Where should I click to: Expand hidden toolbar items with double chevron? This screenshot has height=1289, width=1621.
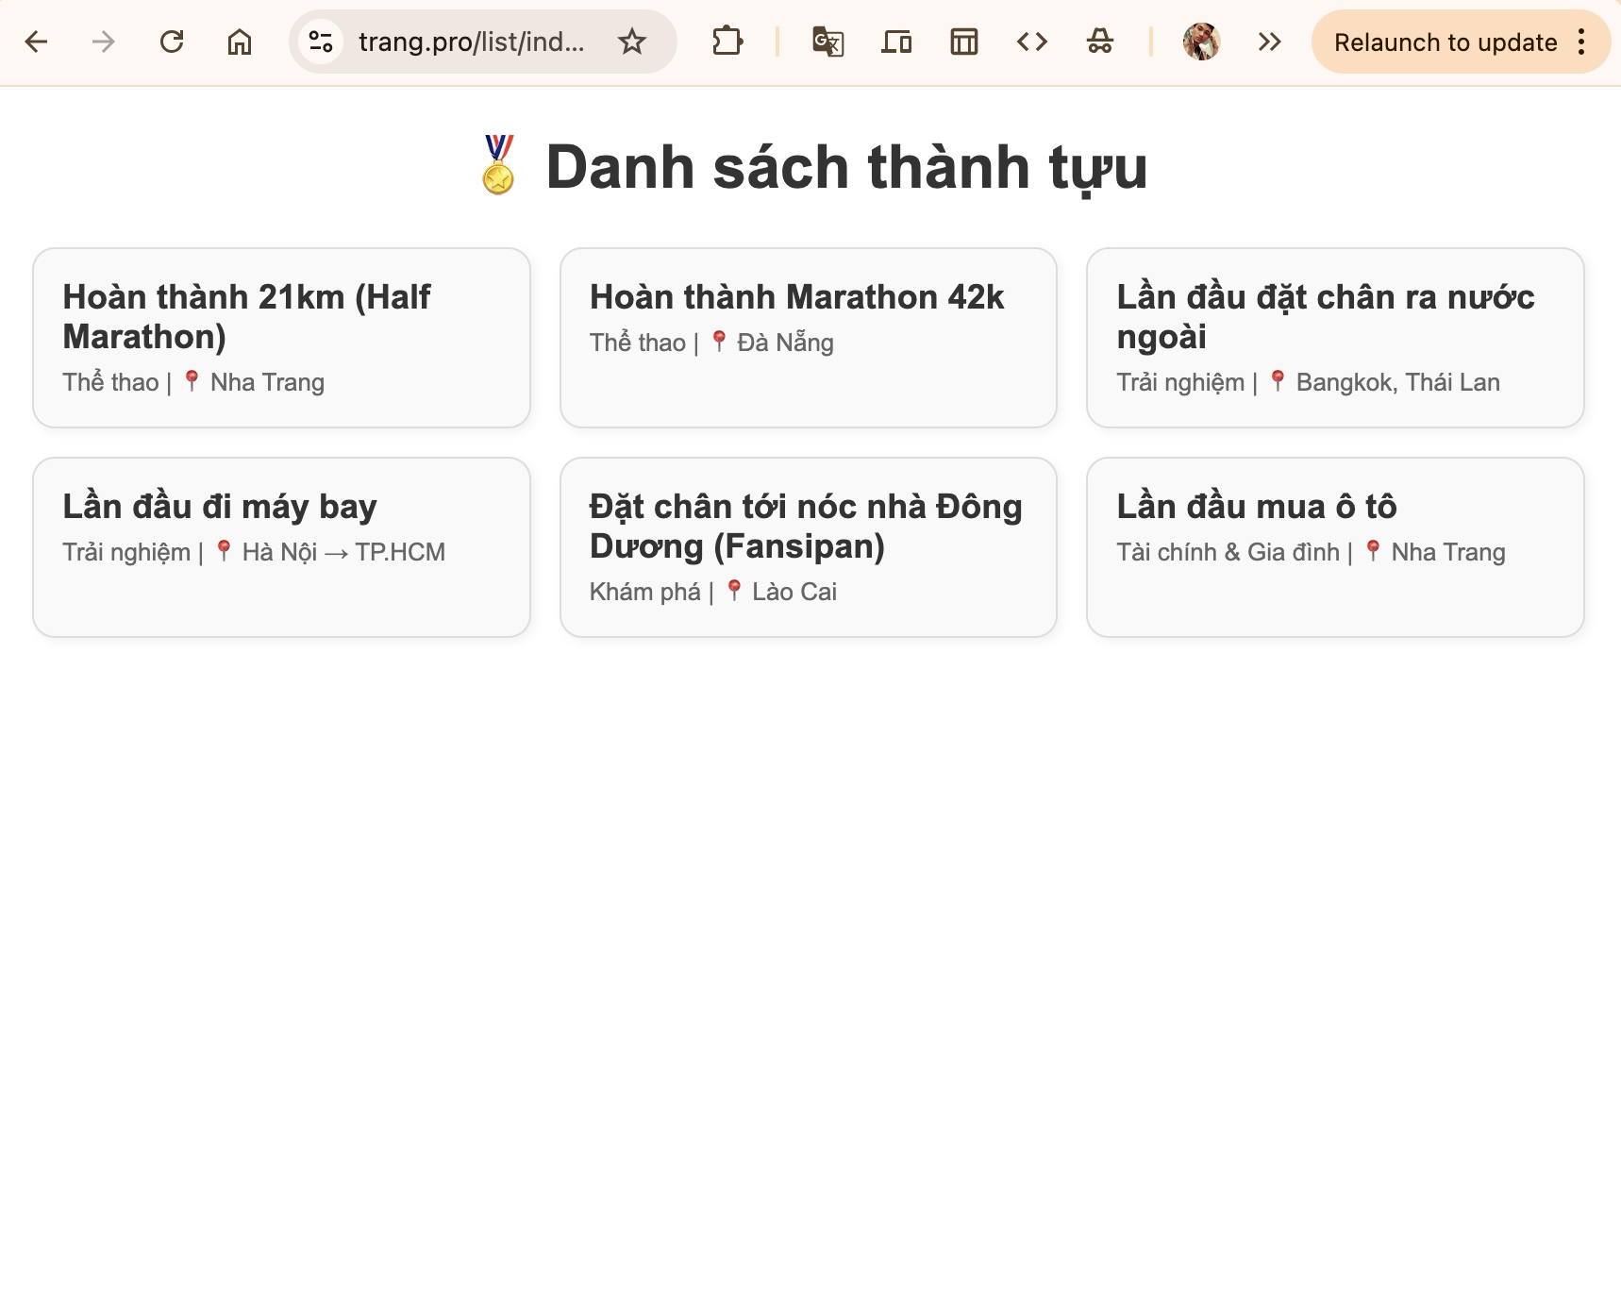point(1270,42)
